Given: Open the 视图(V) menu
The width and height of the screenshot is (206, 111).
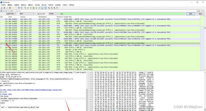Looking at the screenshot, I should [17, 5].
